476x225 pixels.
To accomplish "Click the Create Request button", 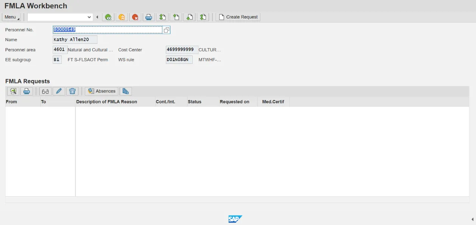I will (x=238, y=17).
